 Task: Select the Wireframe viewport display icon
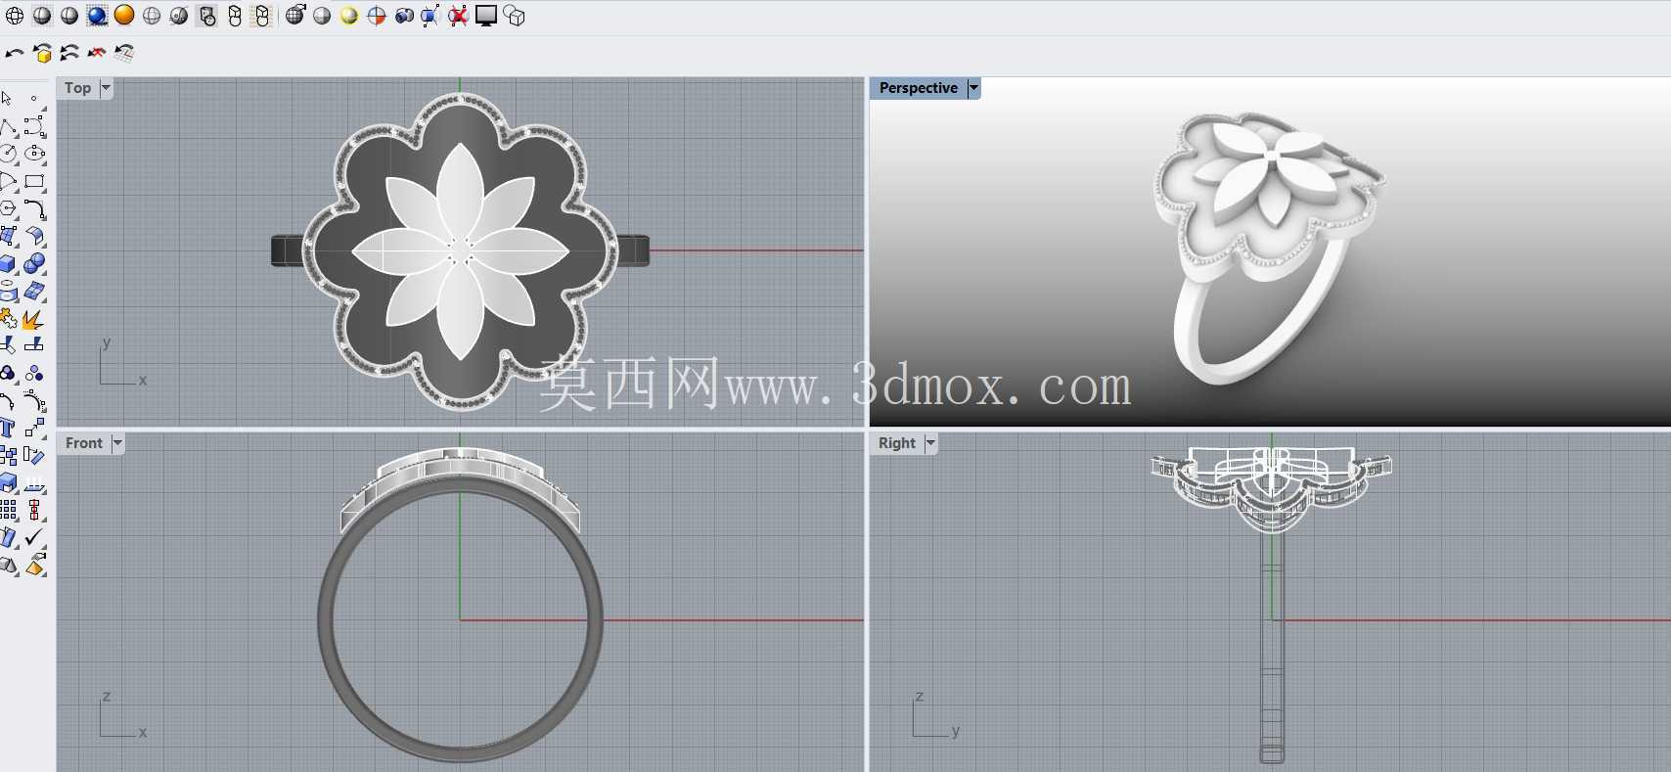(15, 16)
